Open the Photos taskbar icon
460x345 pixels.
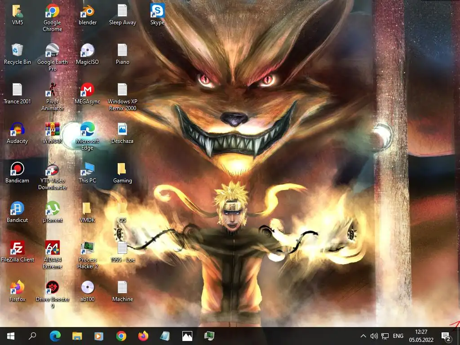click(187, 336)
